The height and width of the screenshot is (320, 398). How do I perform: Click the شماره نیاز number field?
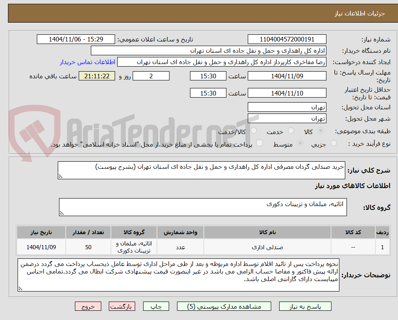287,39
